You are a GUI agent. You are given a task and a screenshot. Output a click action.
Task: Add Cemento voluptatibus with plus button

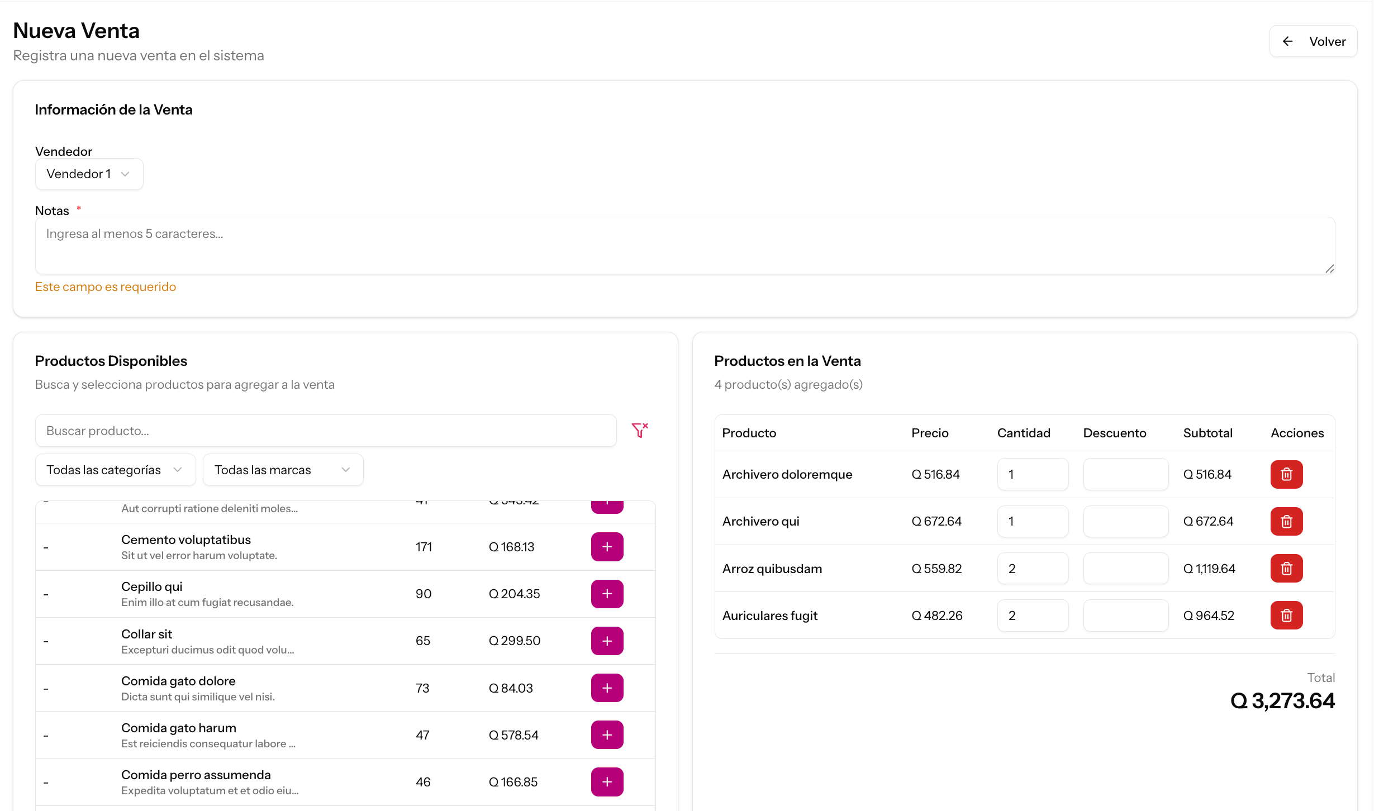pos(607,547)
